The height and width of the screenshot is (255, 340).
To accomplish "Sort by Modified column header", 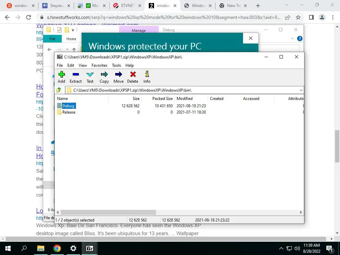I will (x=191, y=98).
